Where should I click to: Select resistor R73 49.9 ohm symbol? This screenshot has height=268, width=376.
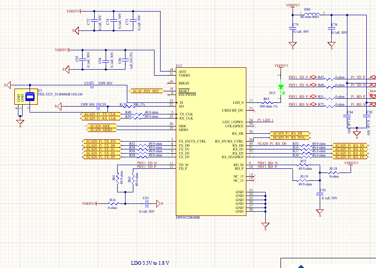[302, 165]
